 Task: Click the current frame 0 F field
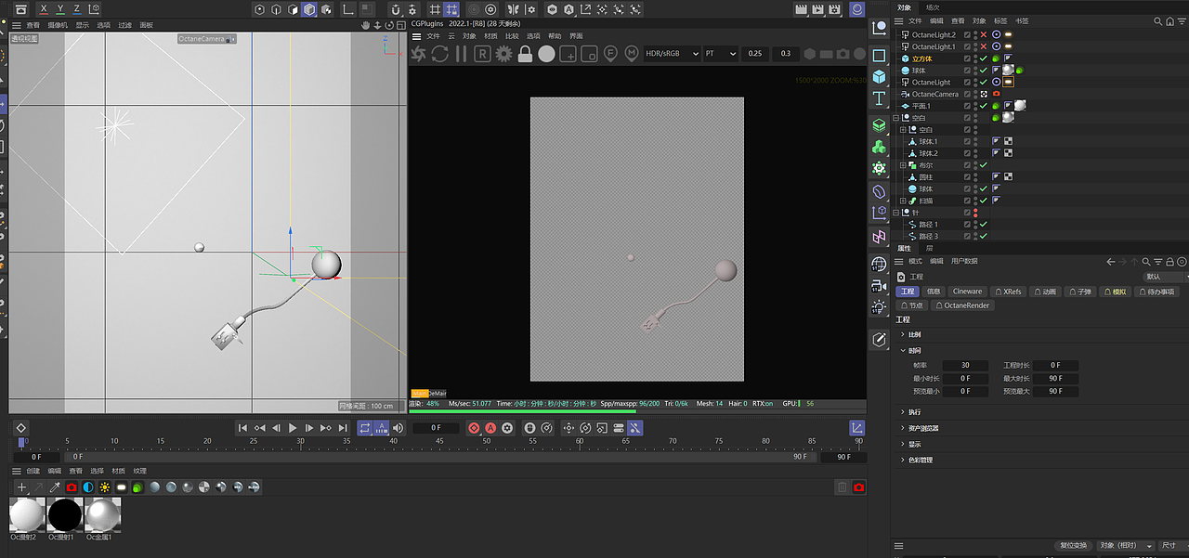435,428
